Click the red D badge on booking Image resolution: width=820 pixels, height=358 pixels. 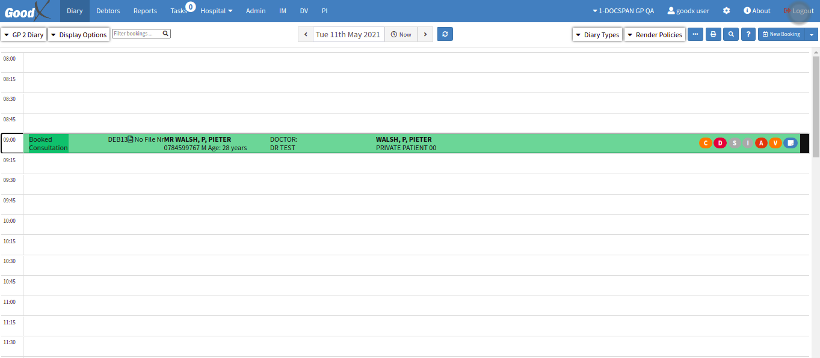[x=720, y=143]
